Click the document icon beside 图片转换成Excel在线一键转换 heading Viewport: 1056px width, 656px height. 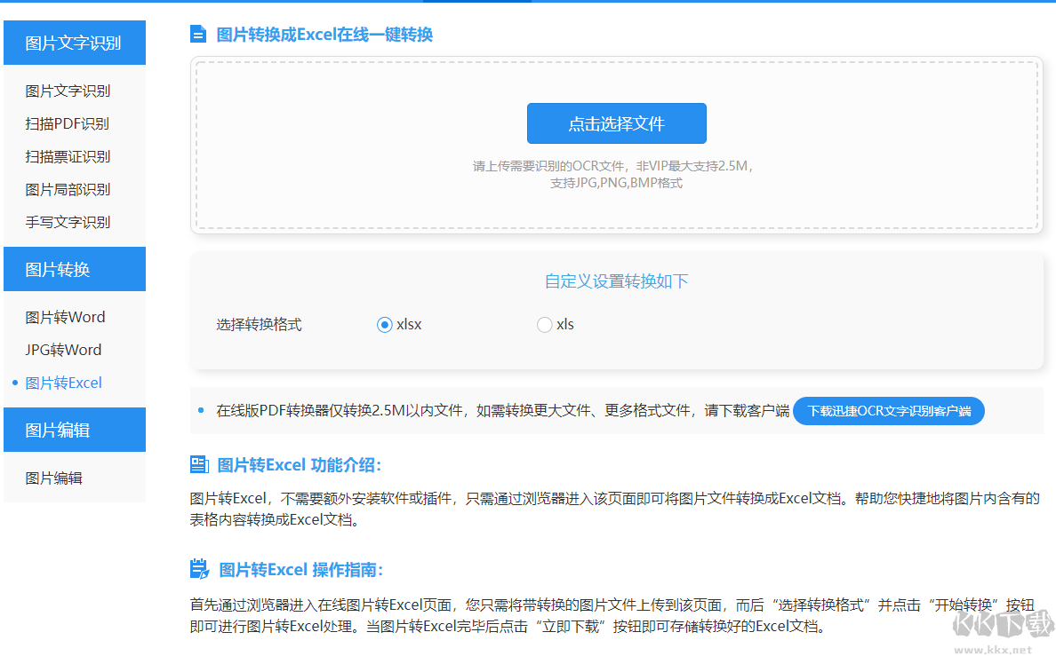click(199, 34)
